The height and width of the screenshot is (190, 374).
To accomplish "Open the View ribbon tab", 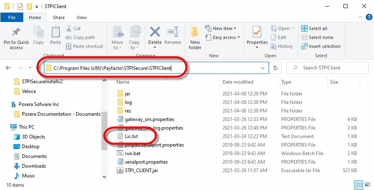I will pos(81,17).
